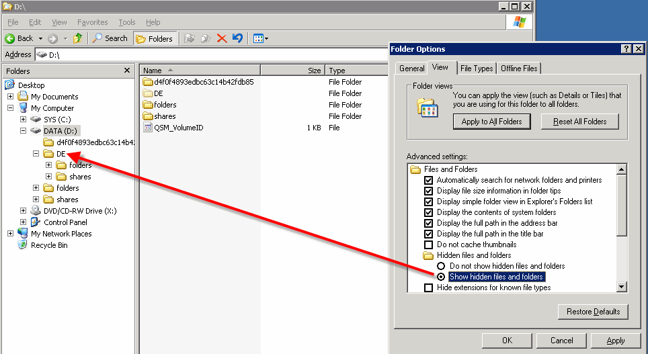Viewport: 648px width, 354px height.
Task: Open Forward button history dropdown arrow
Action: 65,39
